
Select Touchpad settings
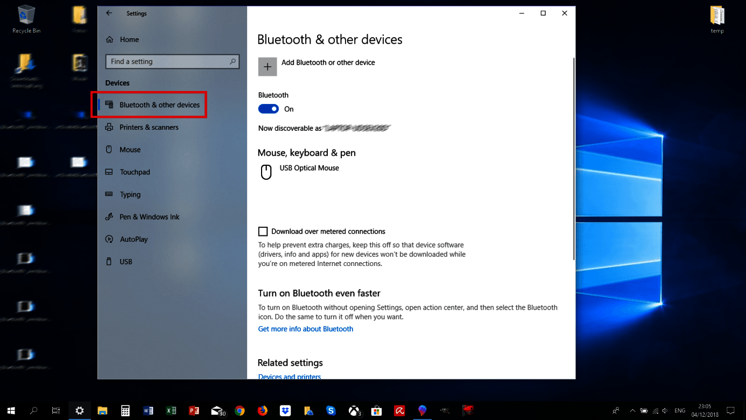[x=135, y=172]
